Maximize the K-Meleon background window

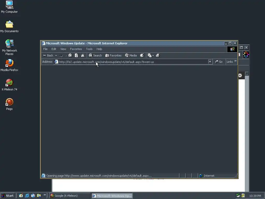(x=241, y=48)
